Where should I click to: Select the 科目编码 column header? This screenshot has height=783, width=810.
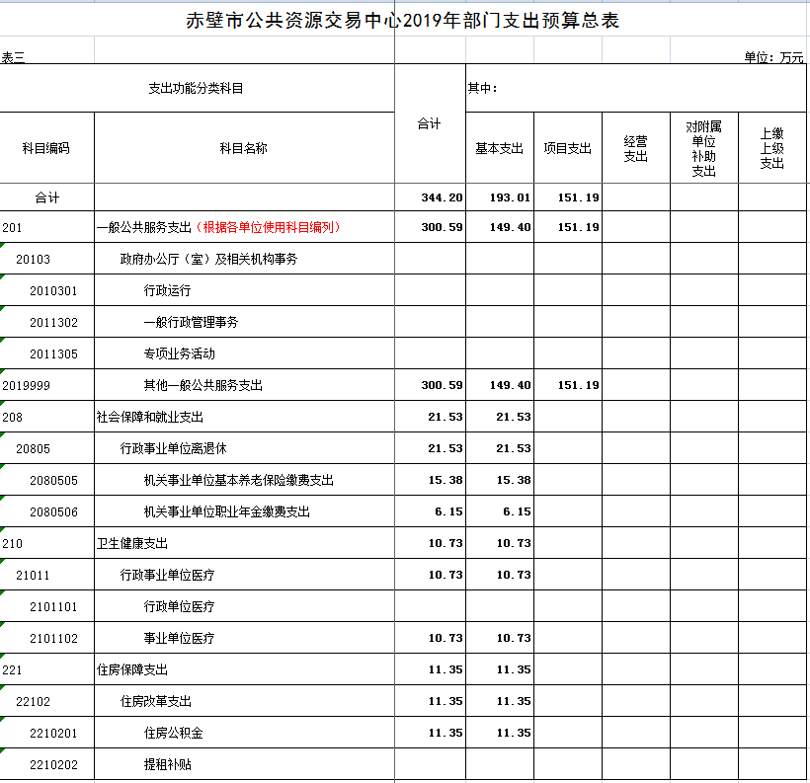point(46,148)
